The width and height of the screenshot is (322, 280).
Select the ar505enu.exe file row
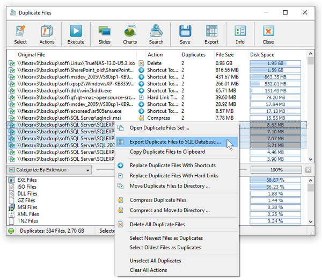(x=157, y=111)
